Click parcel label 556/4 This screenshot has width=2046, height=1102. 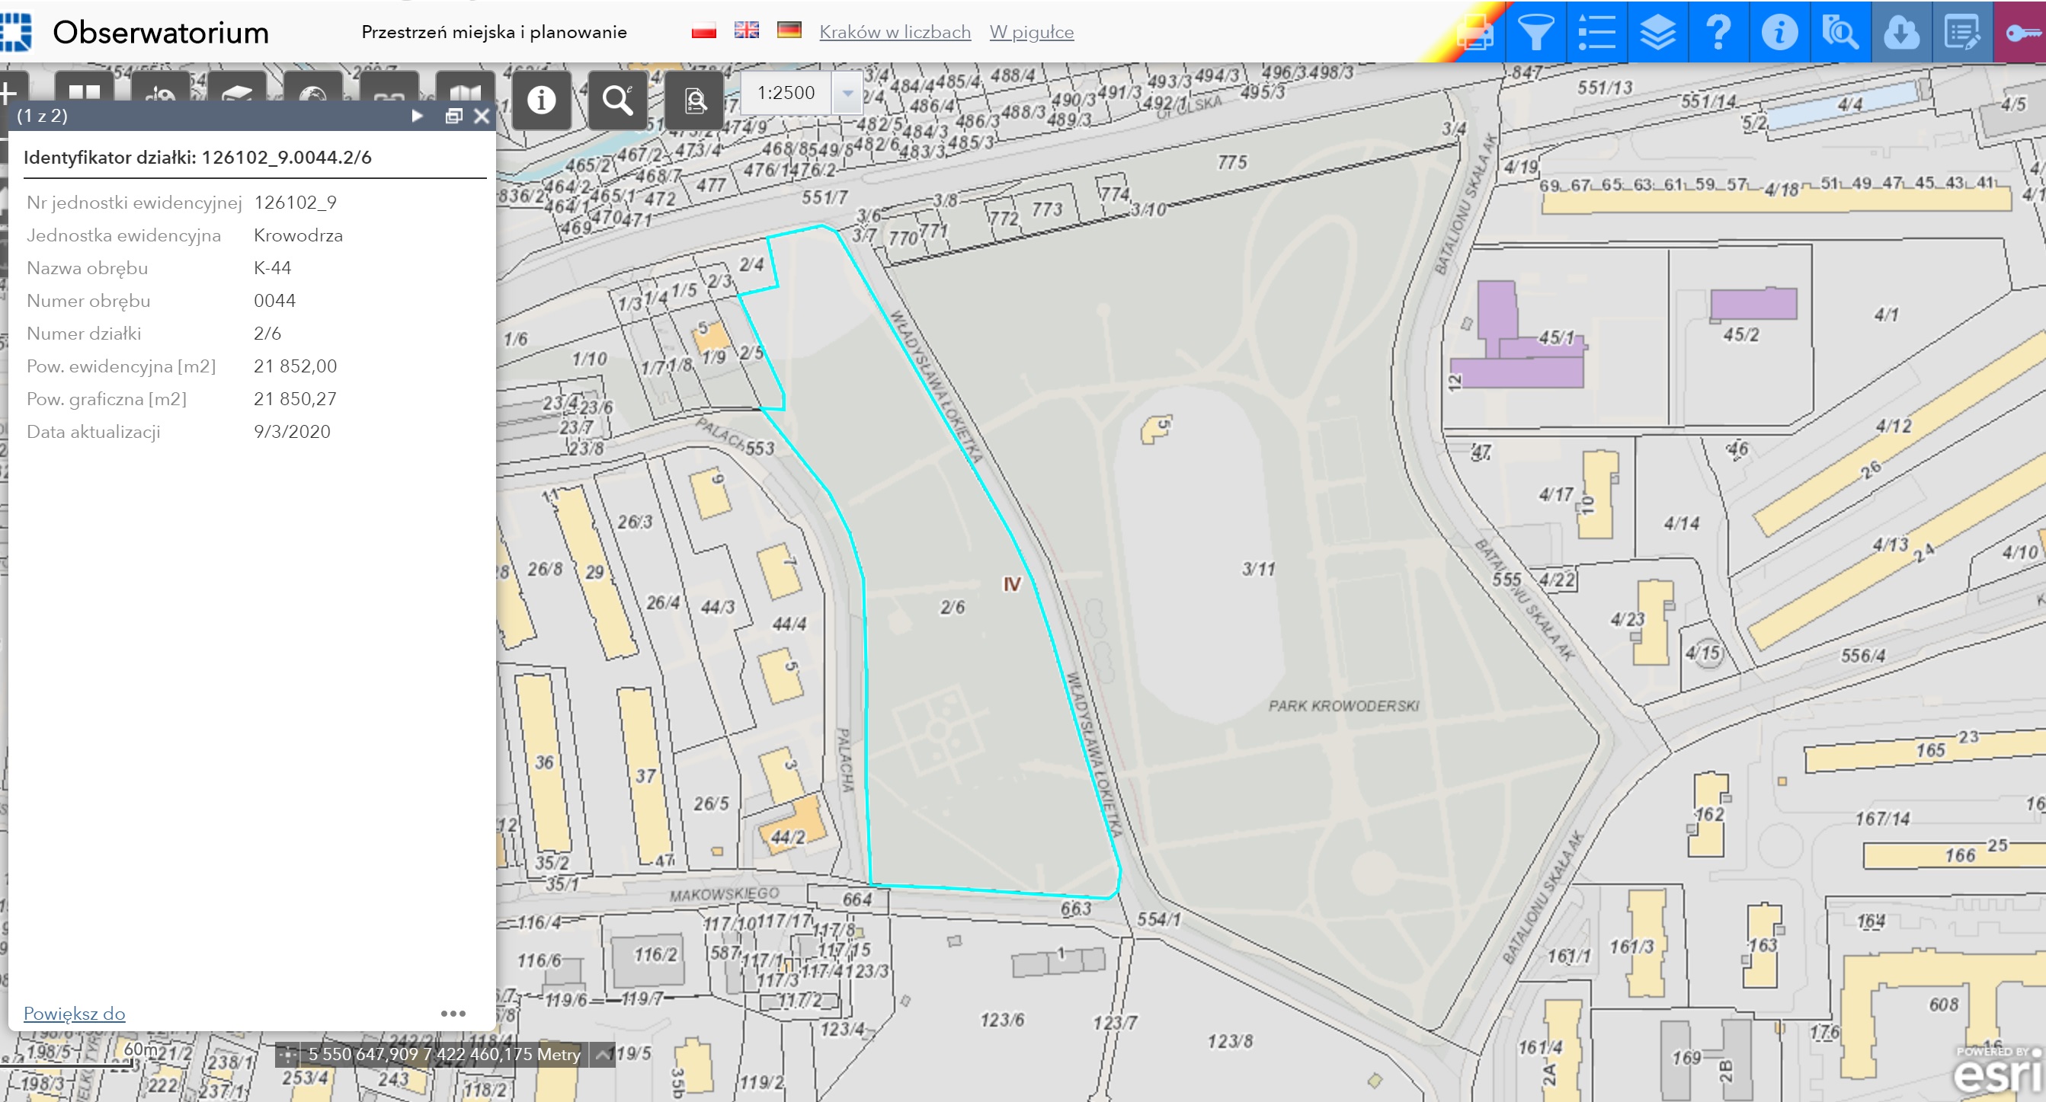pyautogui.click(x=1863, y=656)
